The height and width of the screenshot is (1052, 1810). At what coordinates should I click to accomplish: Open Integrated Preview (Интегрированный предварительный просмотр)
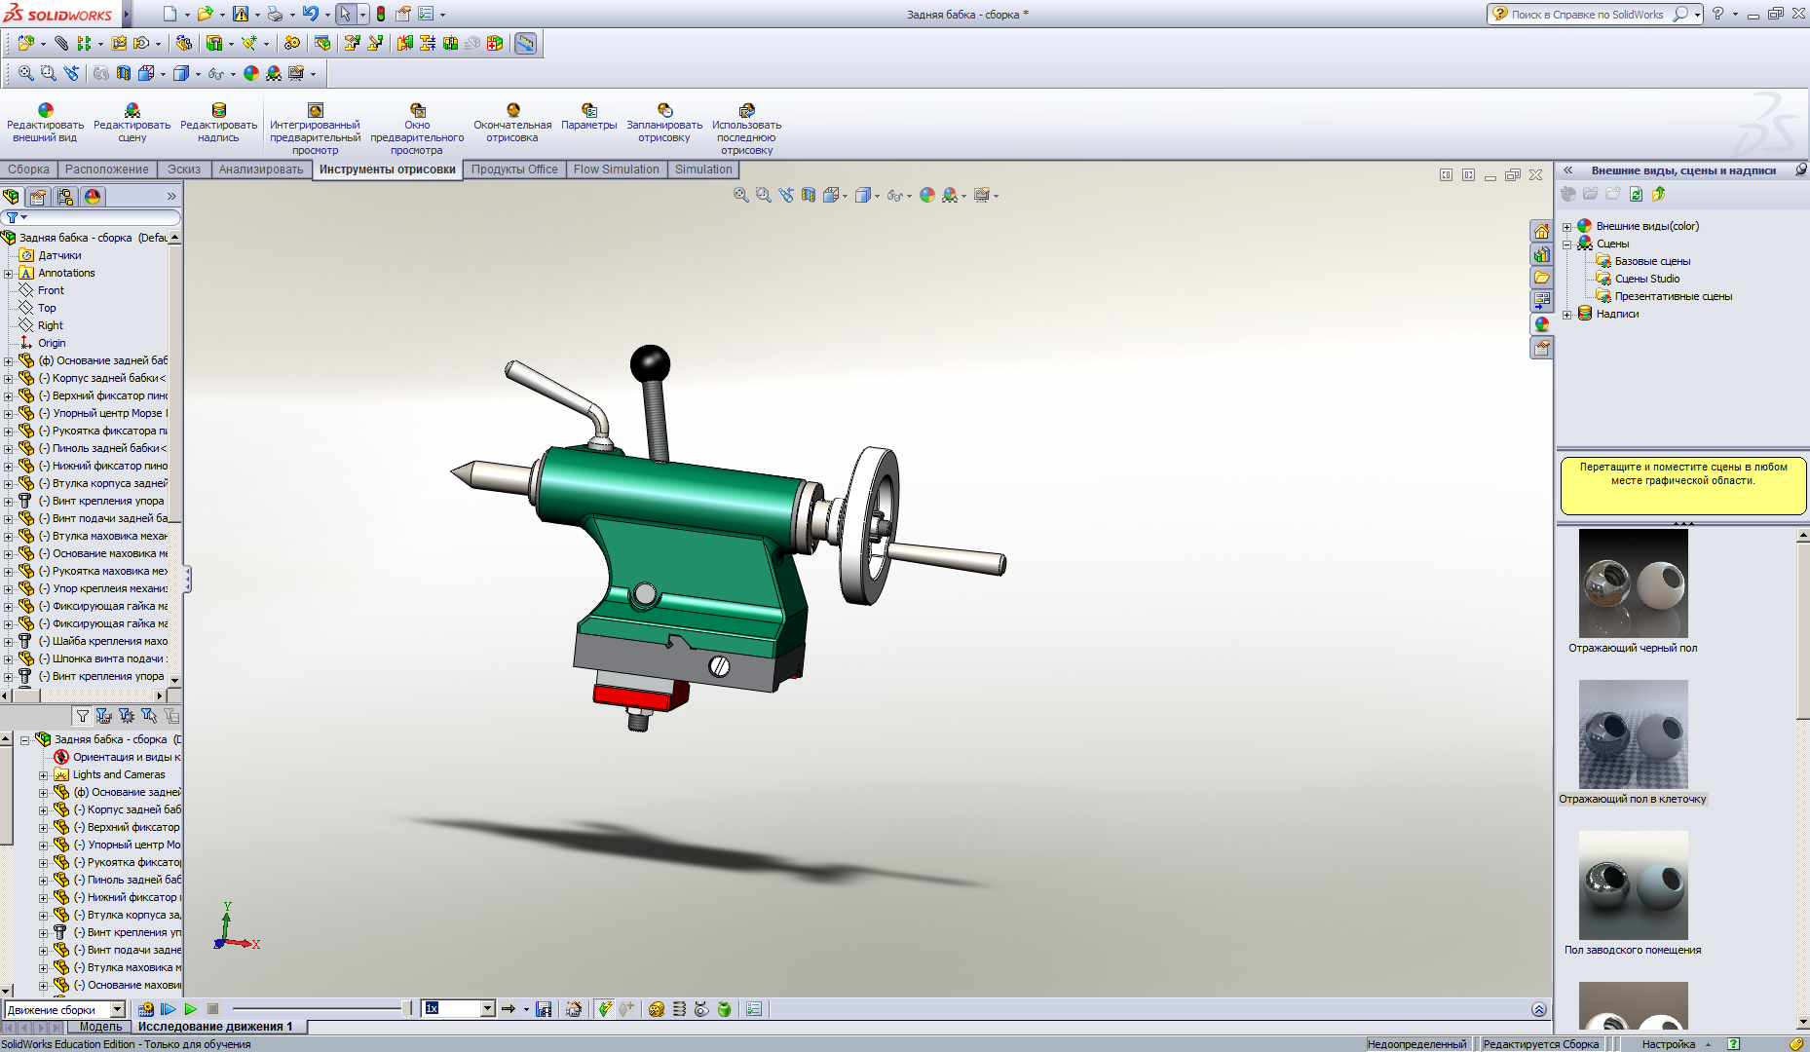315,129
